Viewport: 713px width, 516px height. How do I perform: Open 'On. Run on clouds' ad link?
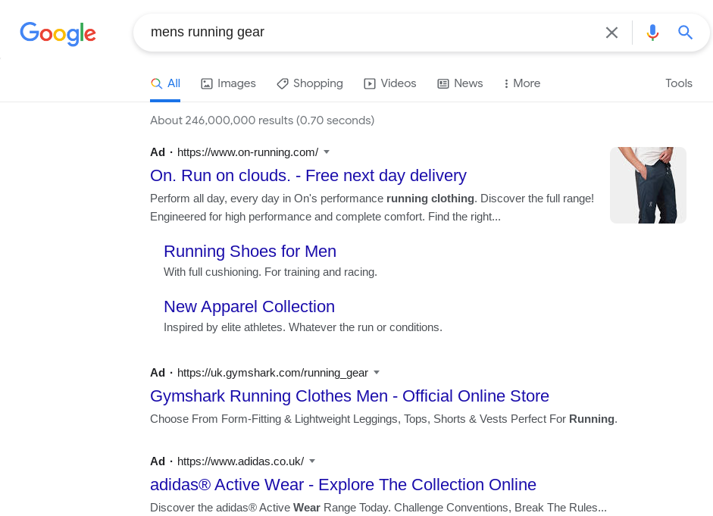click(x=308, y=176)
